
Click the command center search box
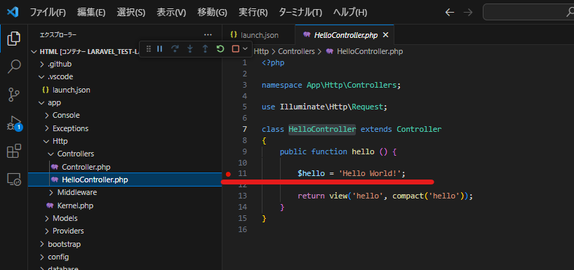click(x=528, y=13)
